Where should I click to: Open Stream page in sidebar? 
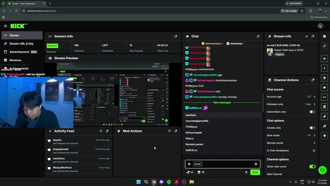coord(22,35)
